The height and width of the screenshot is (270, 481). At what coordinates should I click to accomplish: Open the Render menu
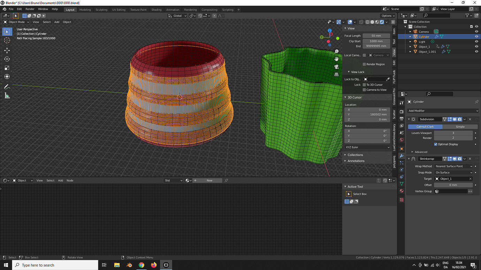30,9
